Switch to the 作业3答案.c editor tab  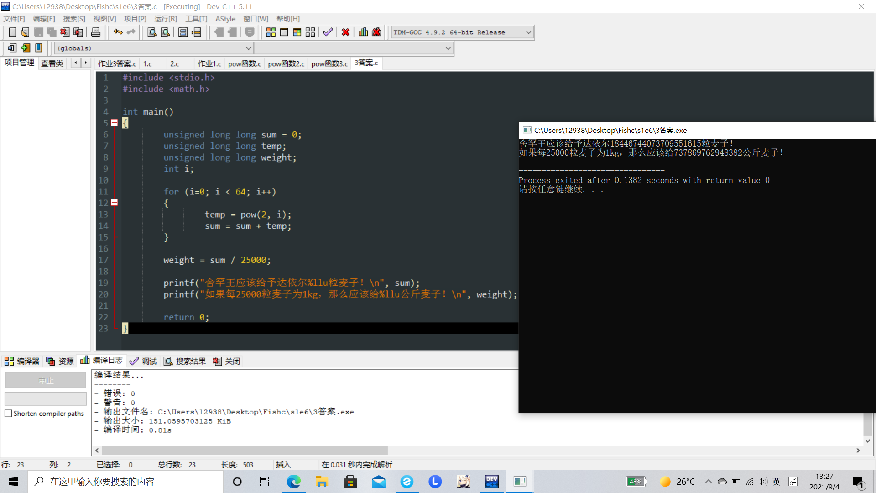117,63
